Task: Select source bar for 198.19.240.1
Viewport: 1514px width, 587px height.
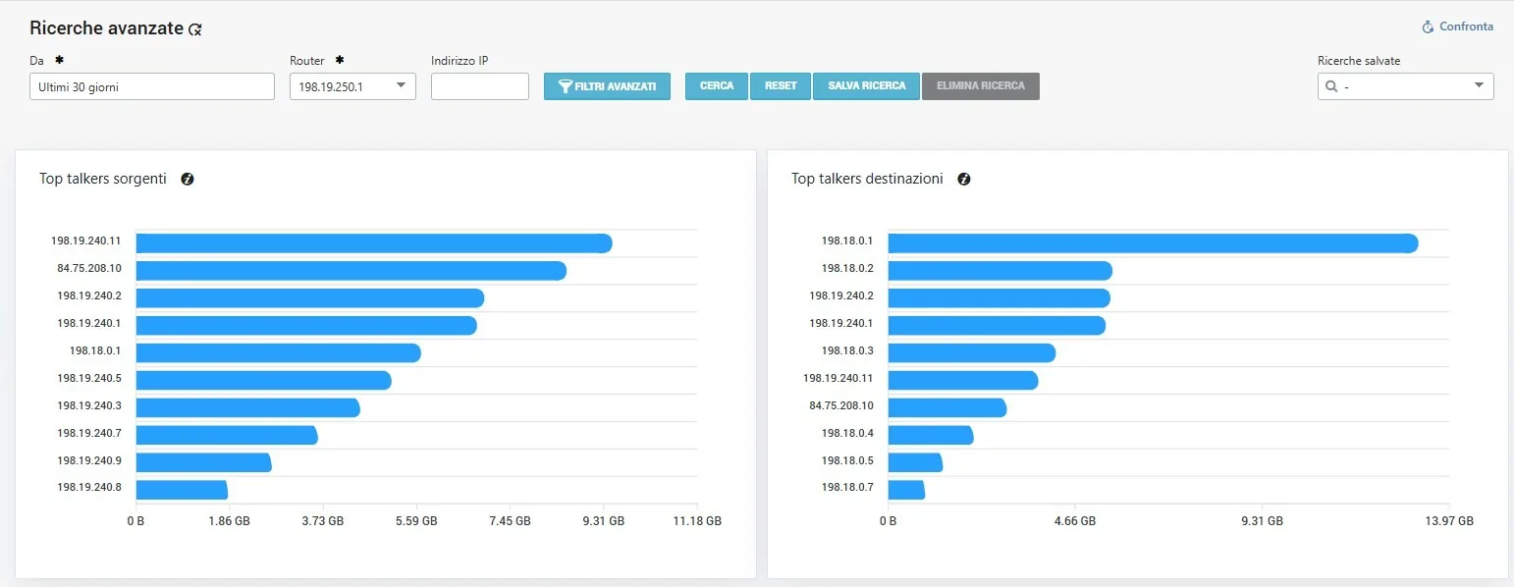Action: coord(306,326)
